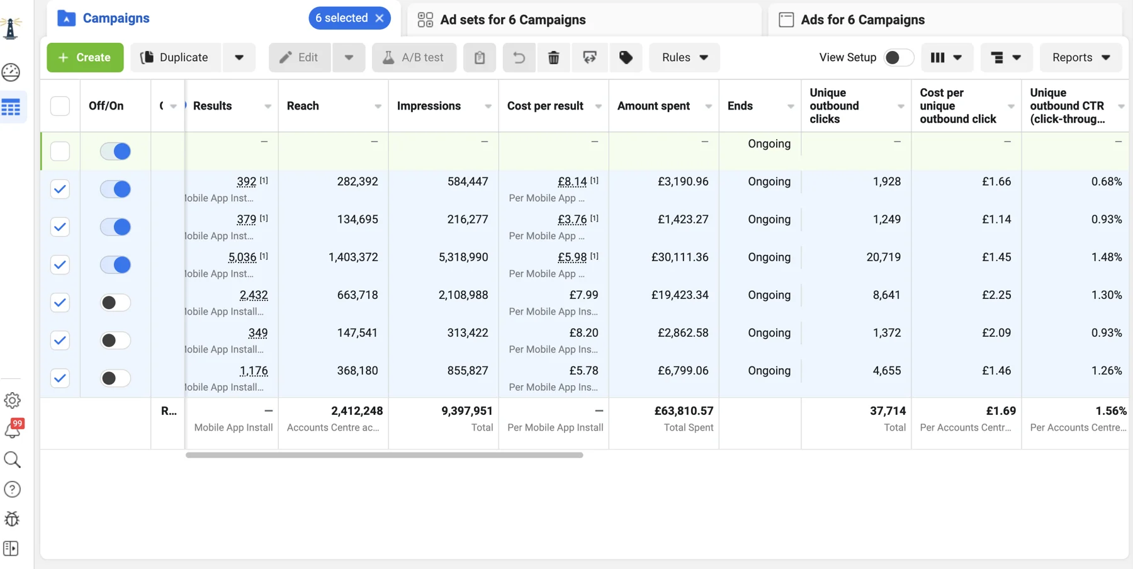This screenshot has width=1133, height=569.
Task: Click the clipboard paste icon in toolbar
Action: (x=480, y=57)
